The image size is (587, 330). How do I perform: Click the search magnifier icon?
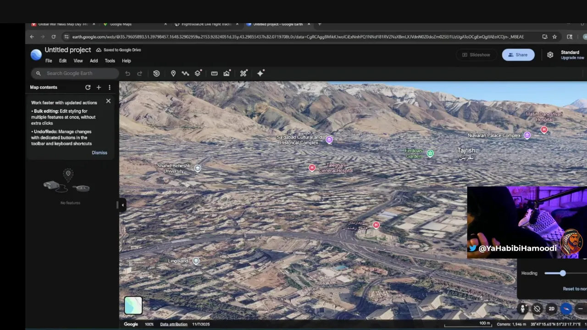(38, 73)
